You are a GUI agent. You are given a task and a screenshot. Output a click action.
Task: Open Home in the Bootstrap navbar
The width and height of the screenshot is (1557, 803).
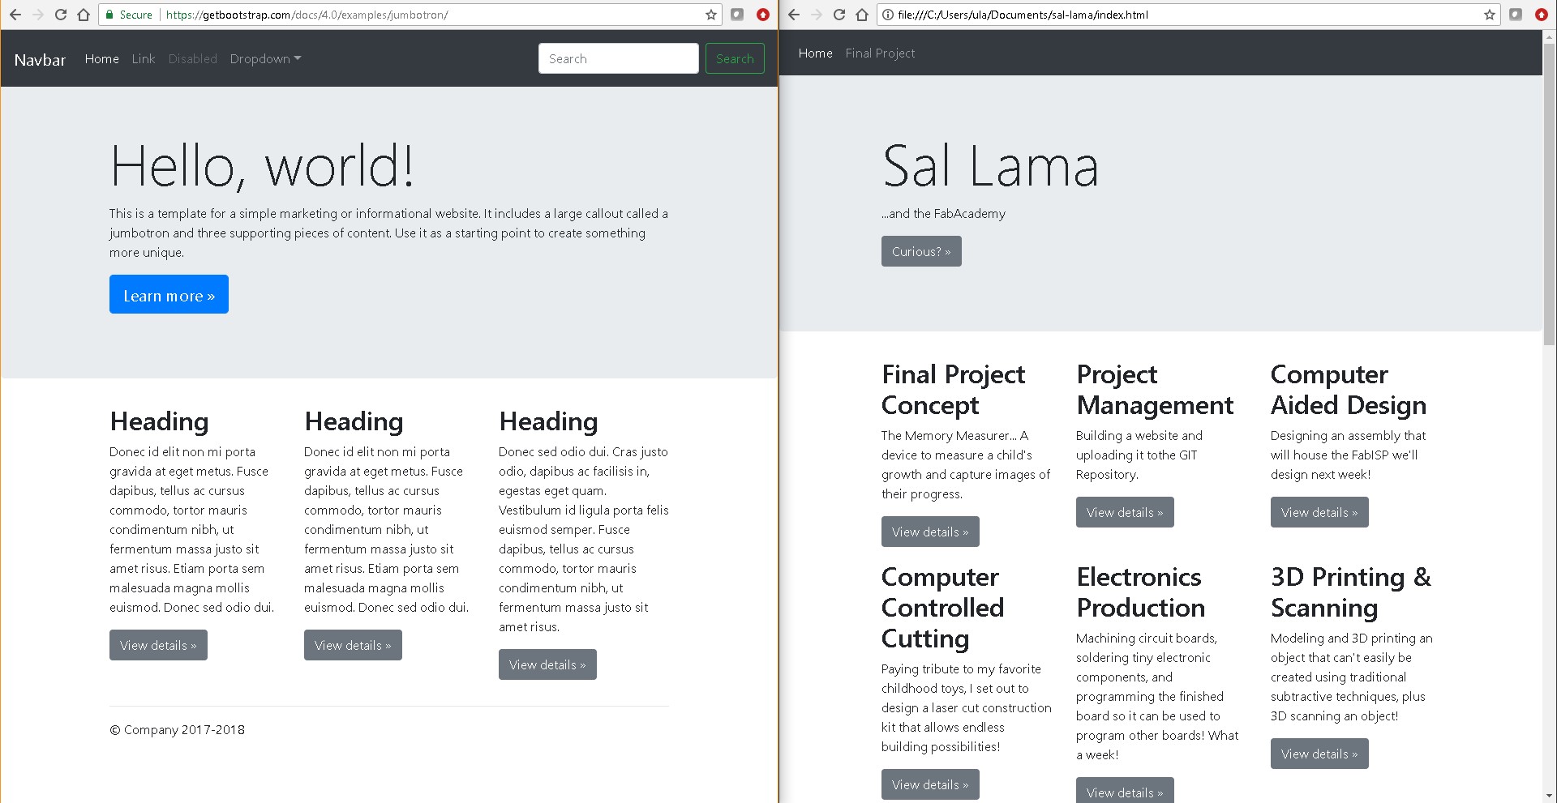pos(102,58)
